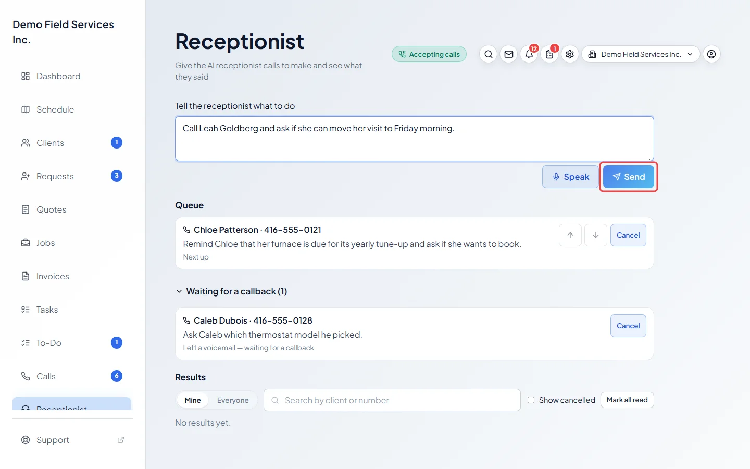Image resolution: width=750 pixels, height=469 pixels.
Task: Open the mail inbox icon
Action: (509, 54)
